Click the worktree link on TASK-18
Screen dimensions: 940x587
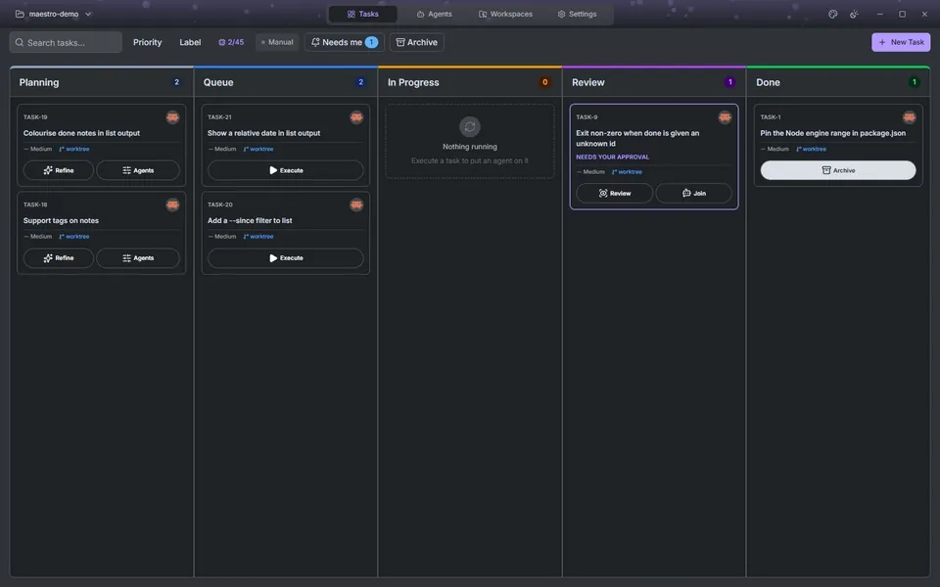(x=74, y=237)
